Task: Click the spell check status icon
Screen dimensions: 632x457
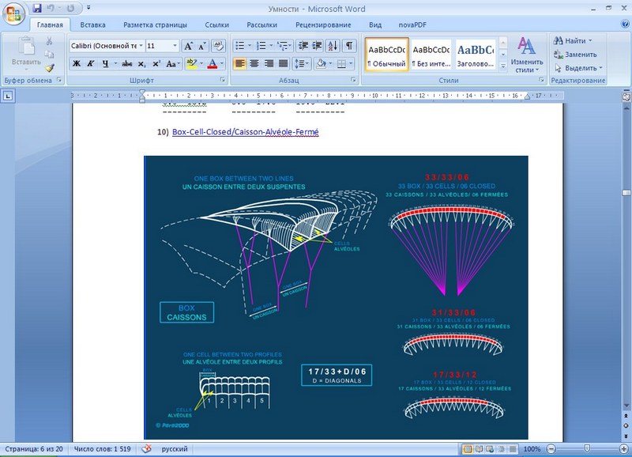Action: [145, 449]
